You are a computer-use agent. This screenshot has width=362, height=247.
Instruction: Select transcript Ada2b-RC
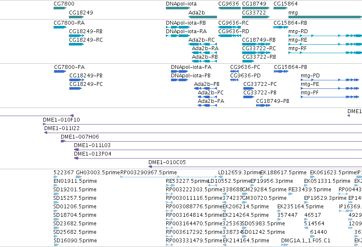(202, 40)
